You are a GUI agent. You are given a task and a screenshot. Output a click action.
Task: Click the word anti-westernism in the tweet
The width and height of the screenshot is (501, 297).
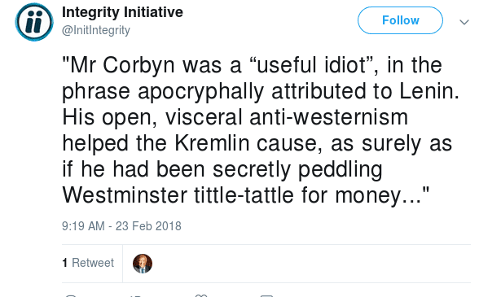pos(329,117)
